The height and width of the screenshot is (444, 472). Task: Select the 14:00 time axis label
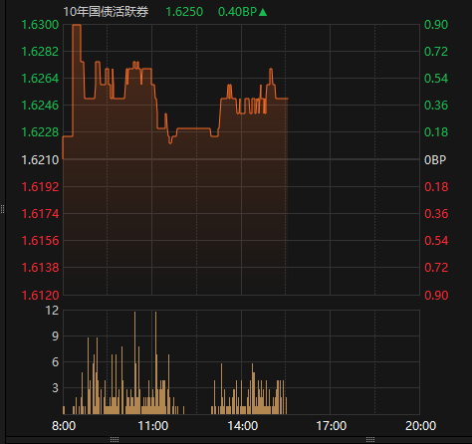[242, 426]
